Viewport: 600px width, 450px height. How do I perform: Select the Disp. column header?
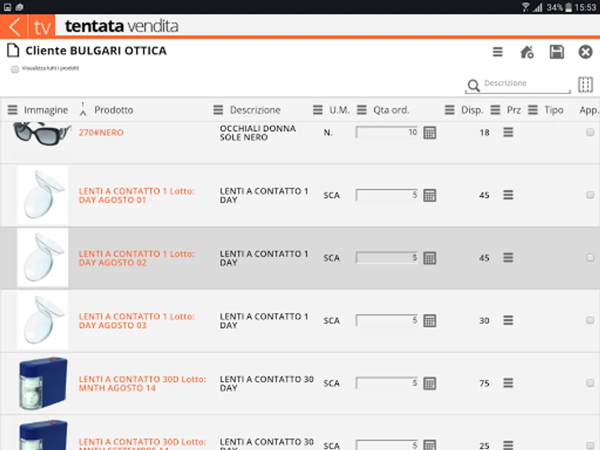click(472, 110)
